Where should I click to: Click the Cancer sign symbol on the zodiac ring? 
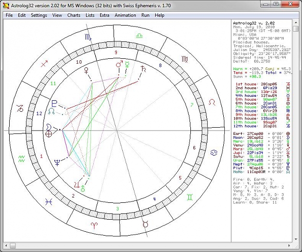pyautogui.click(x=214, y=153)
